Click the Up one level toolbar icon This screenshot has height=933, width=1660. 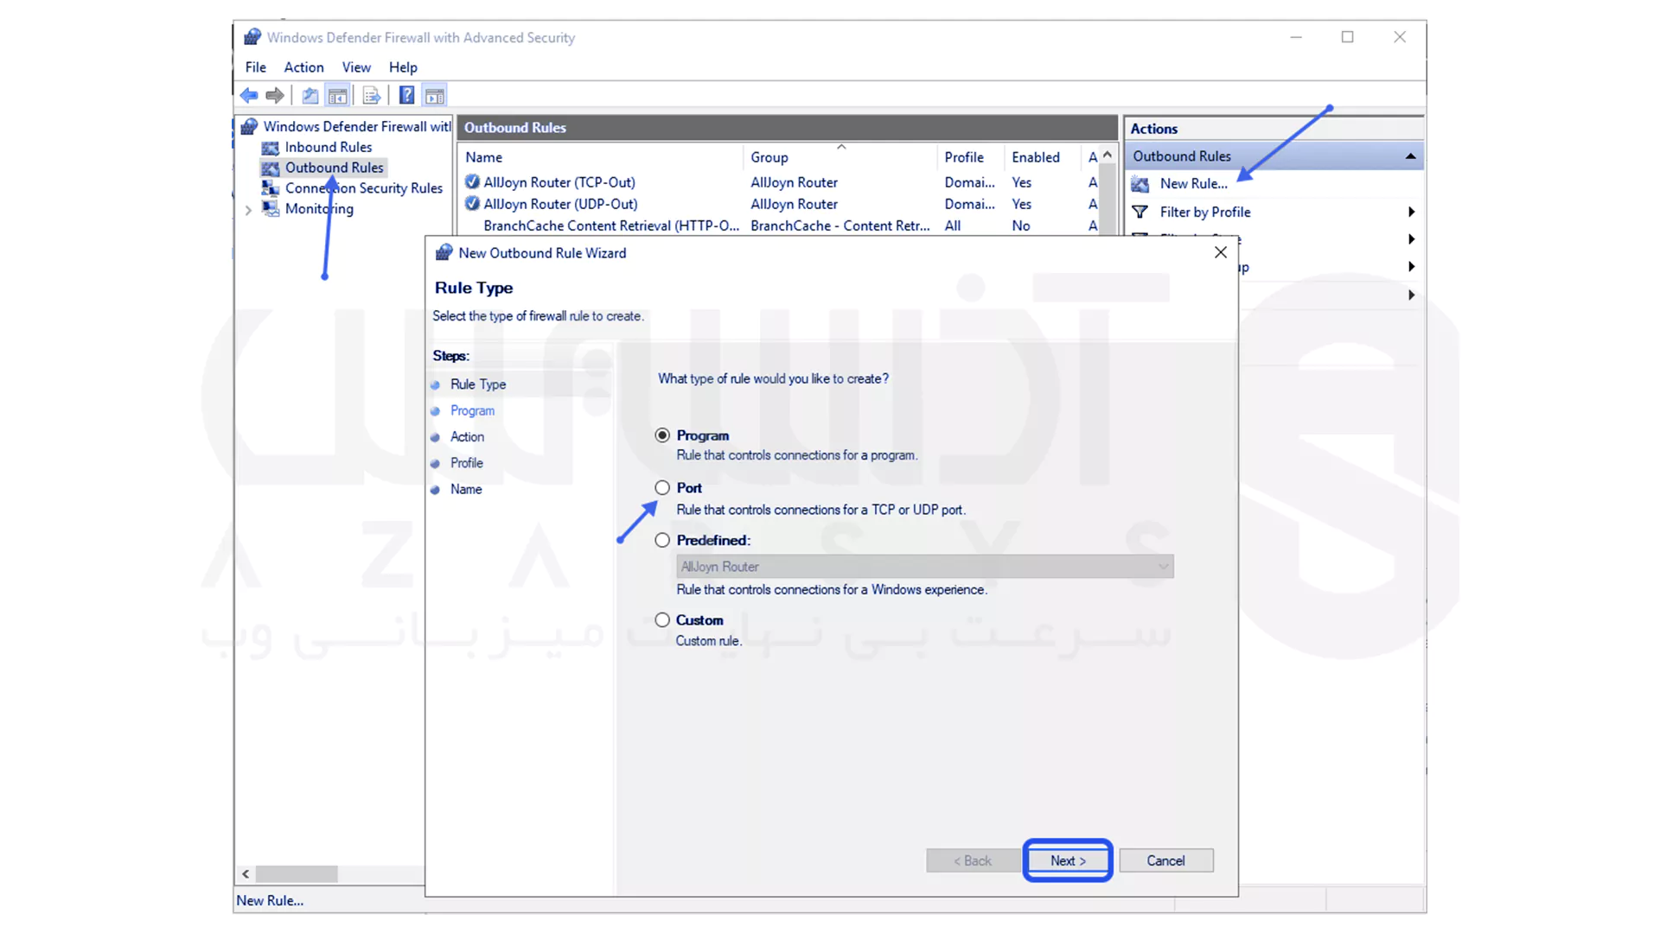[310, 95]
